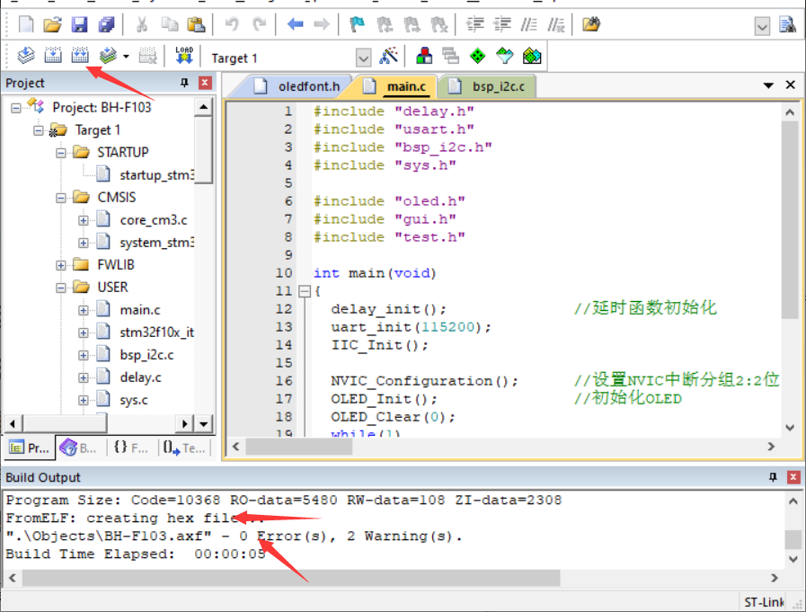Collapse the Project: BH-F103 node
The width and height of the screenshot is (806, 612).
click(16, 108)
